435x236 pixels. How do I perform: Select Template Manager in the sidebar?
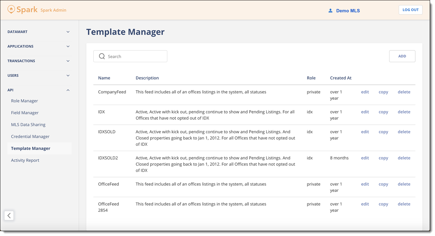(x=39, y=148)
